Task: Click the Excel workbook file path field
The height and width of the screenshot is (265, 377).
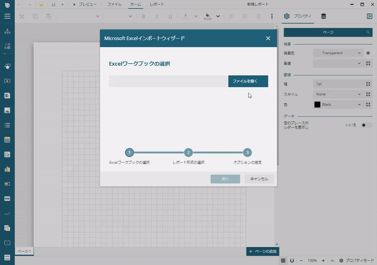Action: [168, 81]
